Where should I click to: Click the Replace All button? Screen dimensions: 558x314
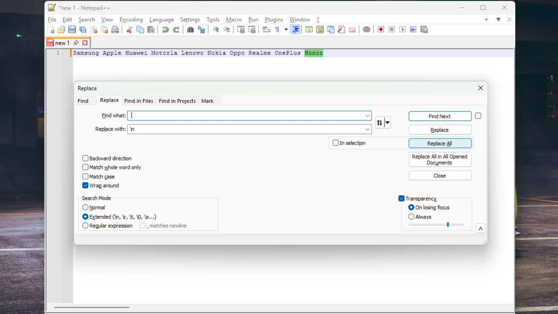tap(440, 143)
